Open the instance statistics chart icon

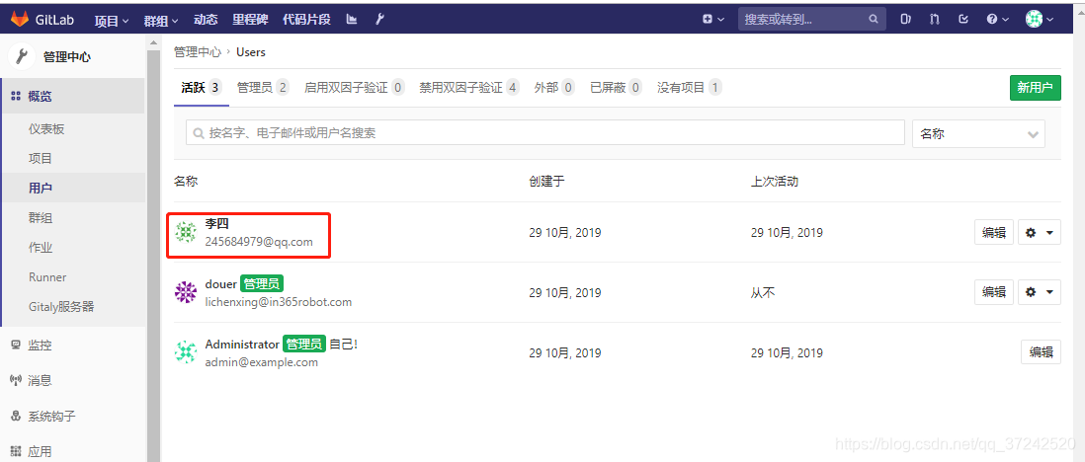pyautogui.click(x=352, y=20)
